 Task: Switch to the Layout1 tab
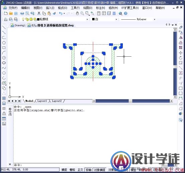pos(42,101)
